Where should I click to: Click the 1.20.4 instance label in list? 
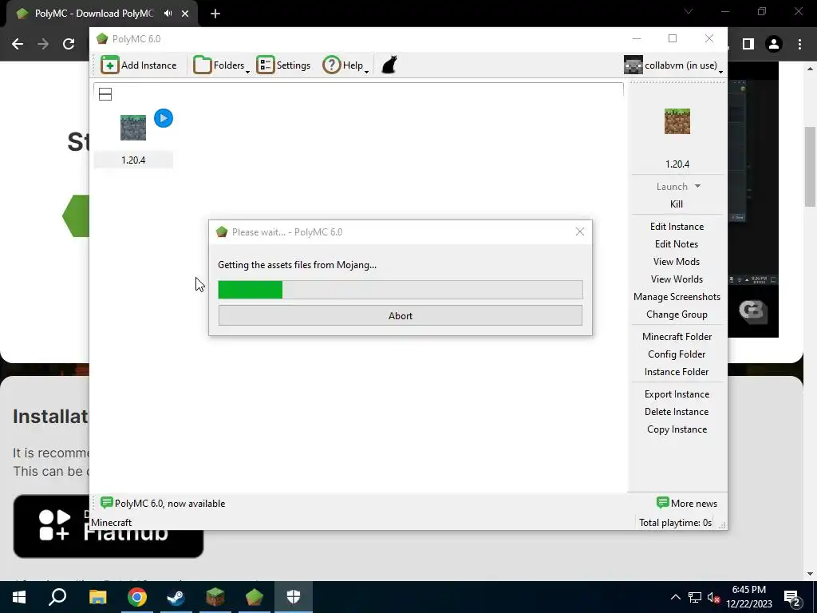click(x=133, y=160)
